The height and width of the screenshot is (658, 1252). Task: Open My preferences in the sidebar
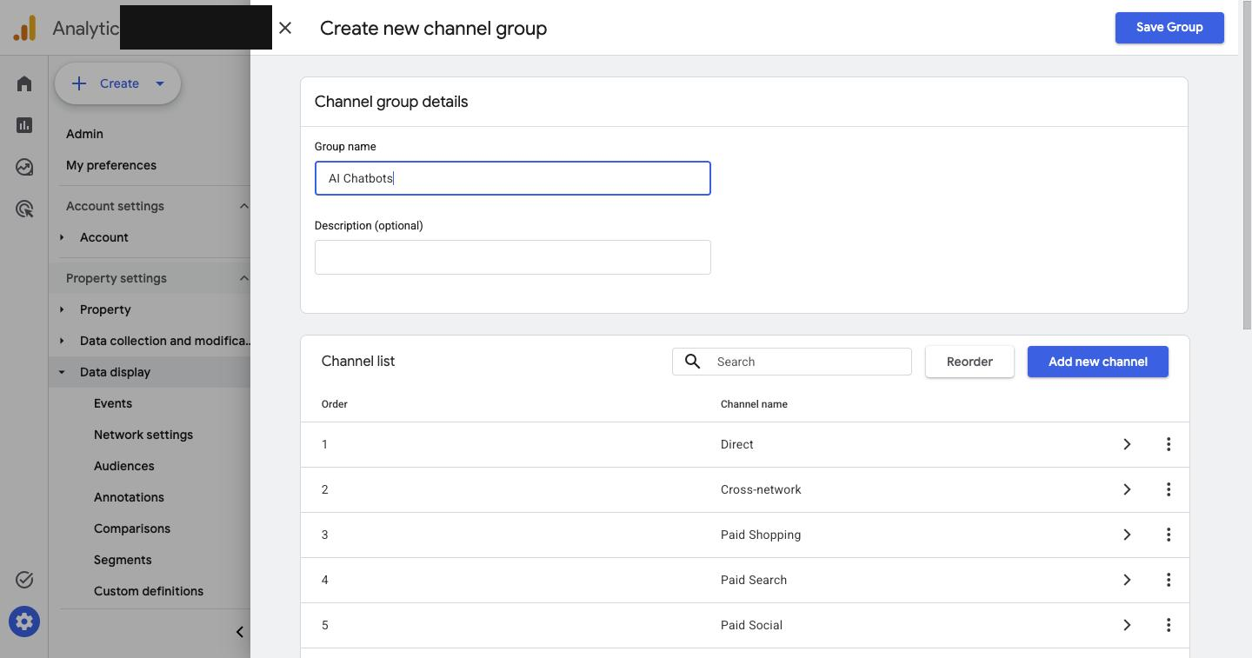(111, 165)
